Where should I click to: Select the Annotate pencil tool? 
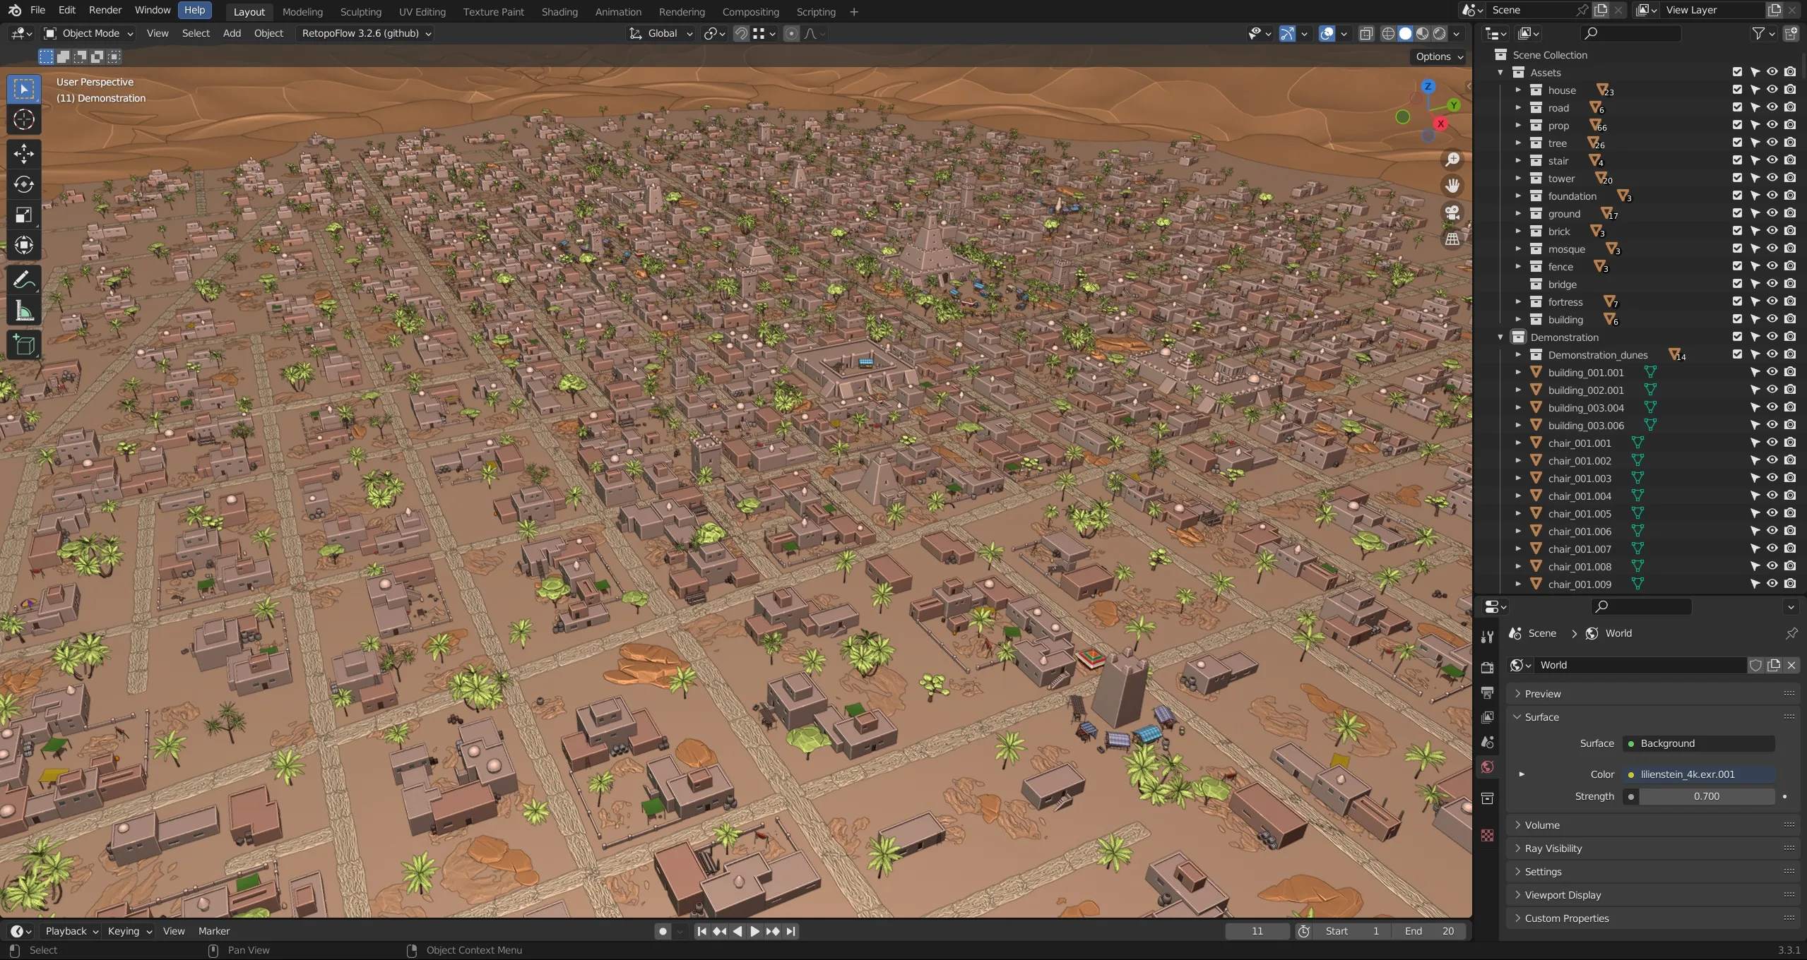point(23,280)
